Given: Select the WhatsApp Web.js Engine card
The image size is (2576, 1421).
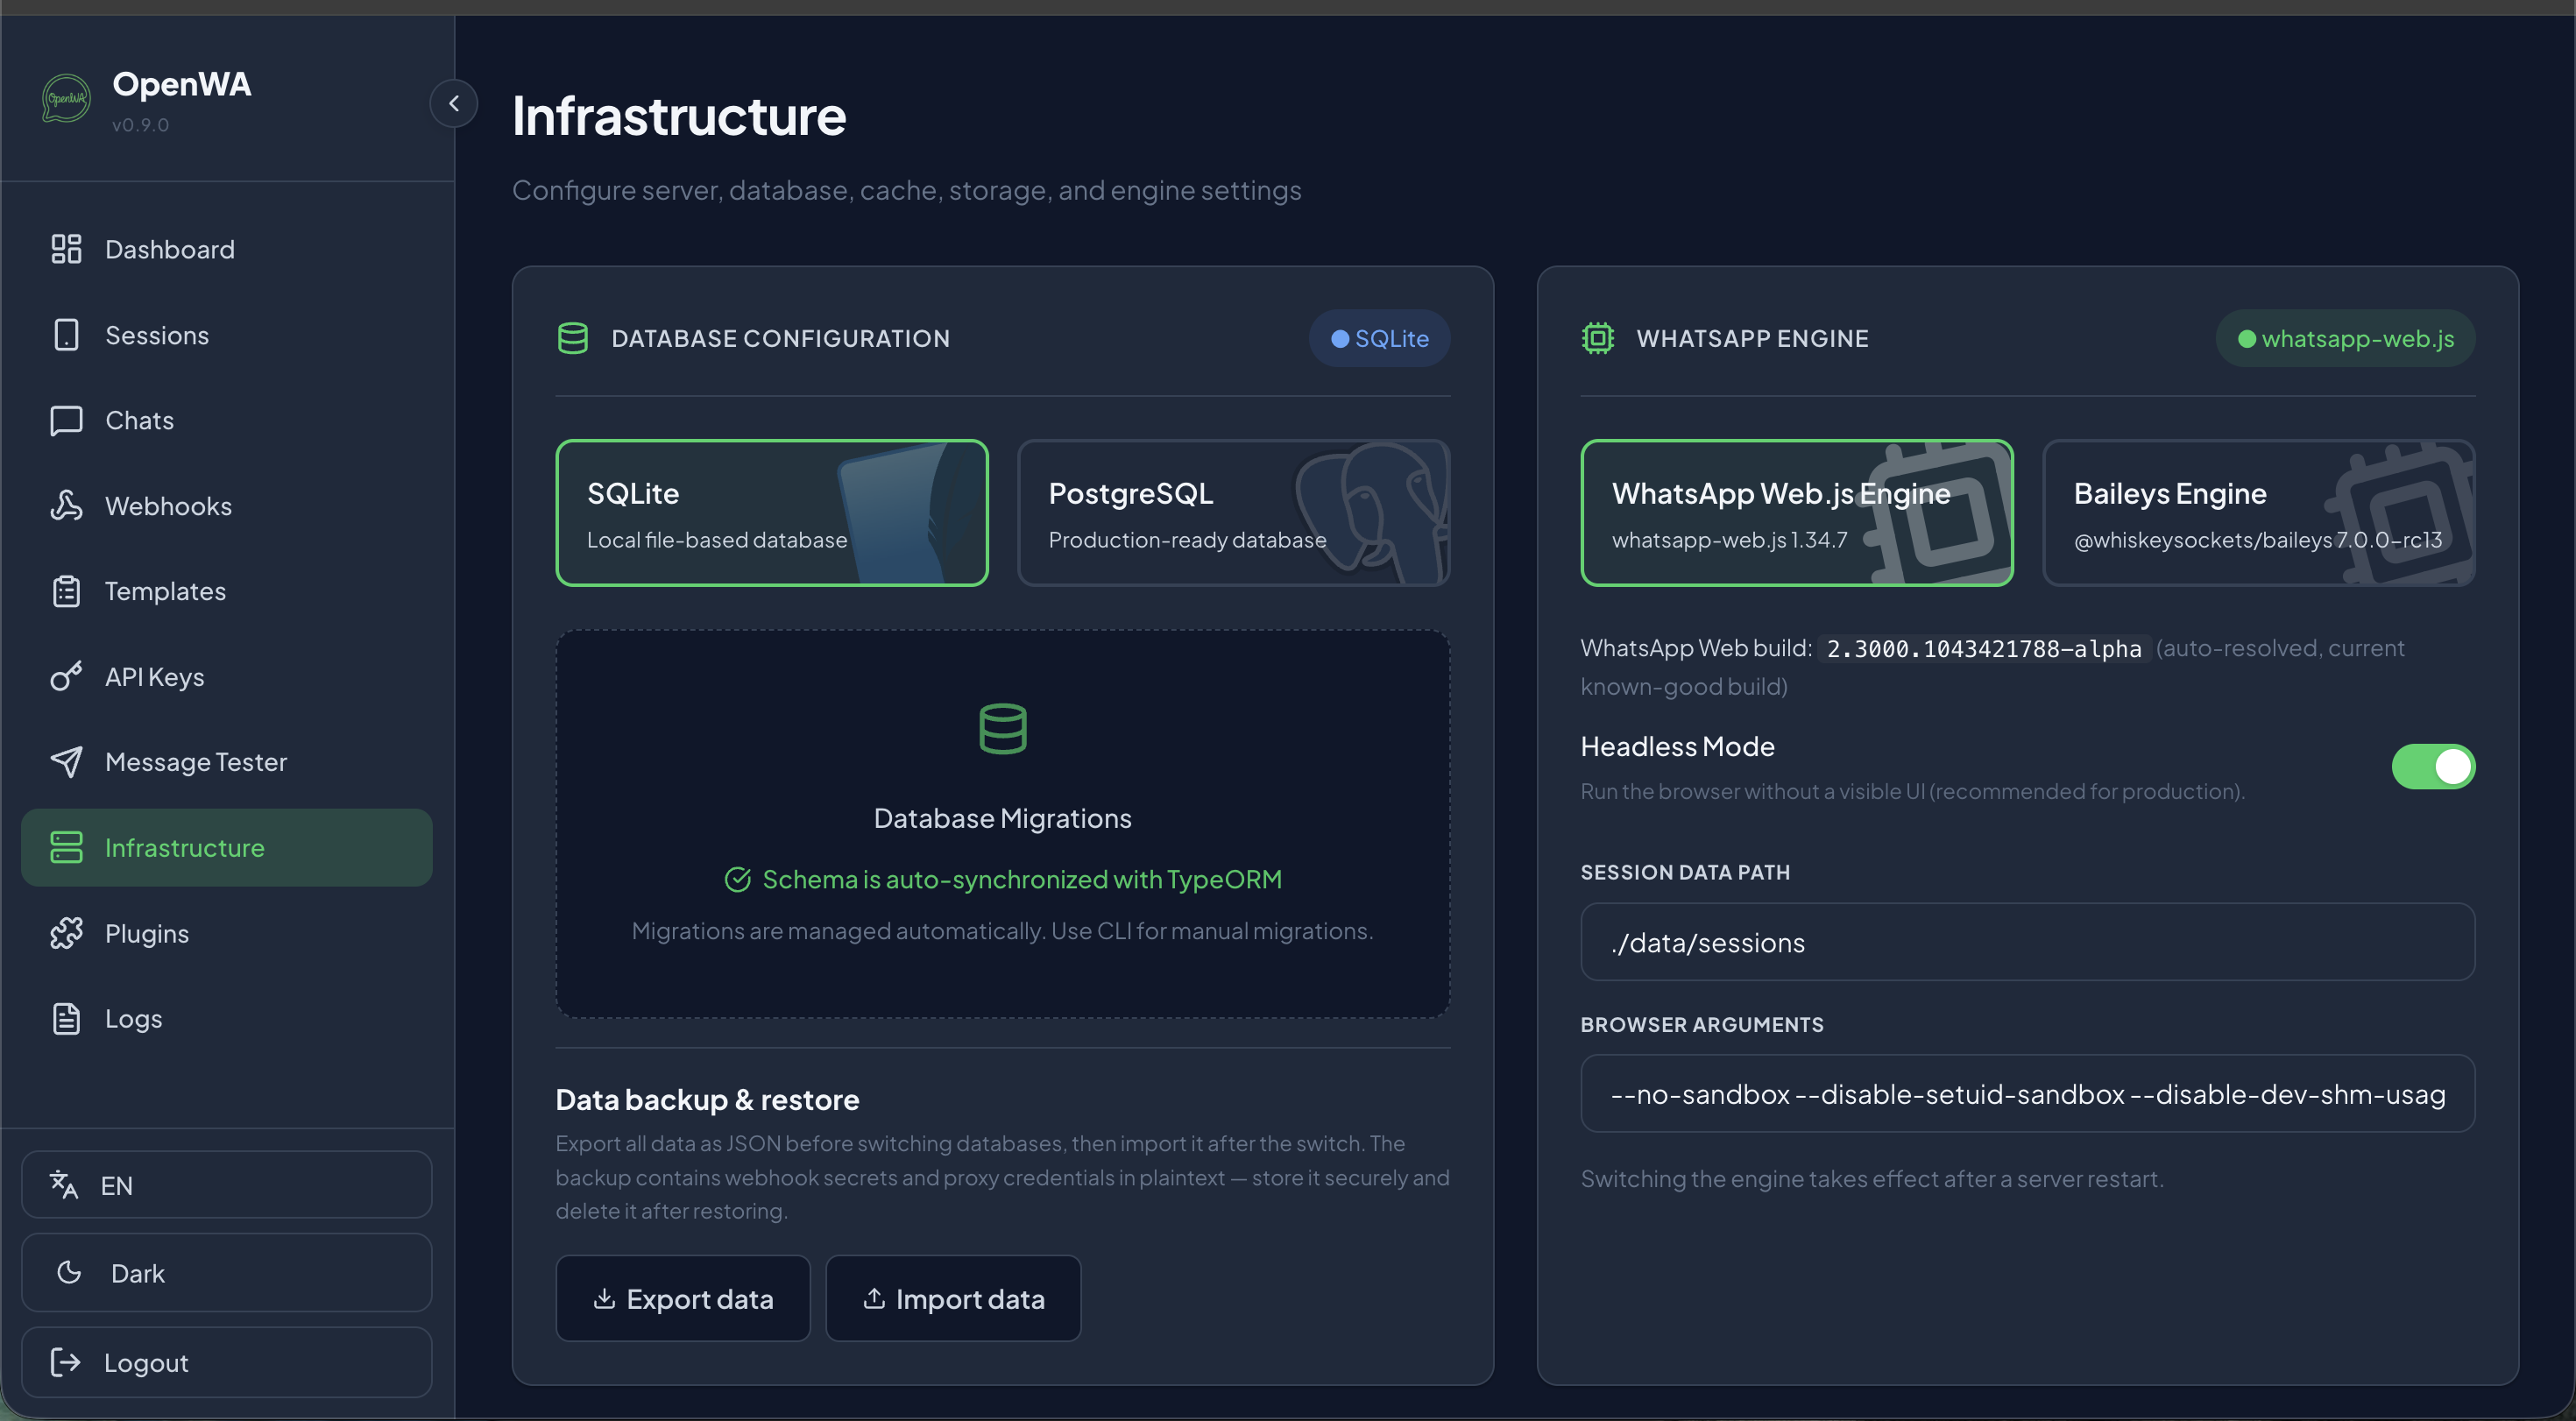Looking at the screenshot, I should click(x=1797, y=513).
